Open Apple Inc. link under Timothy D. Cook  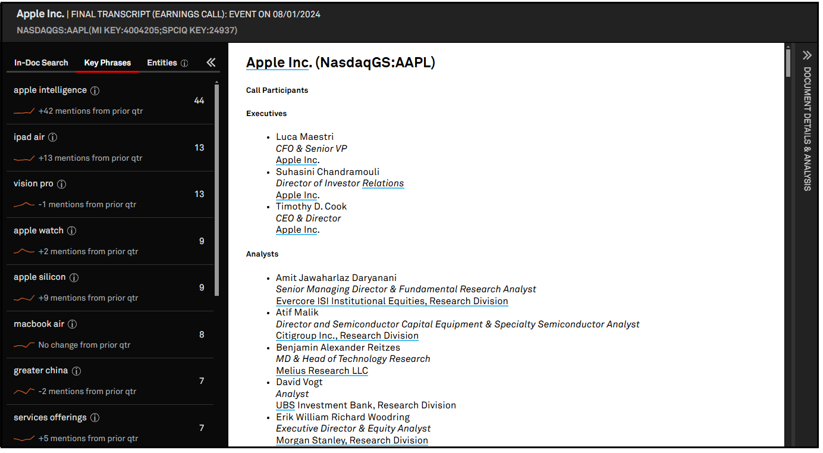[297, 230]
